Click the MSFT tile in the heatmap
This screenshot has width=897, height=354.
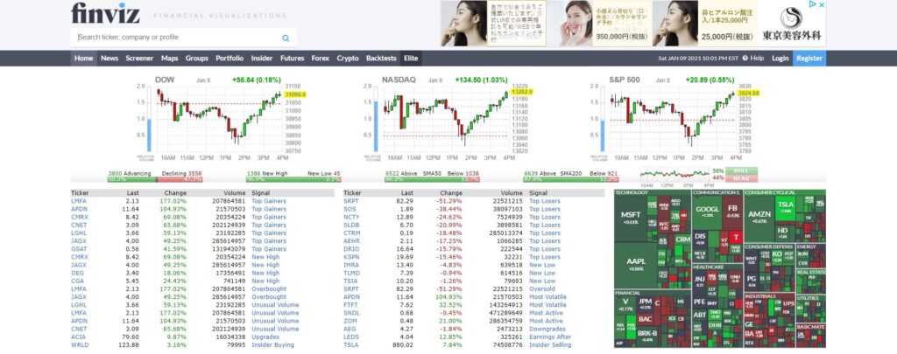pyautogui.click(x=631, y=217)
